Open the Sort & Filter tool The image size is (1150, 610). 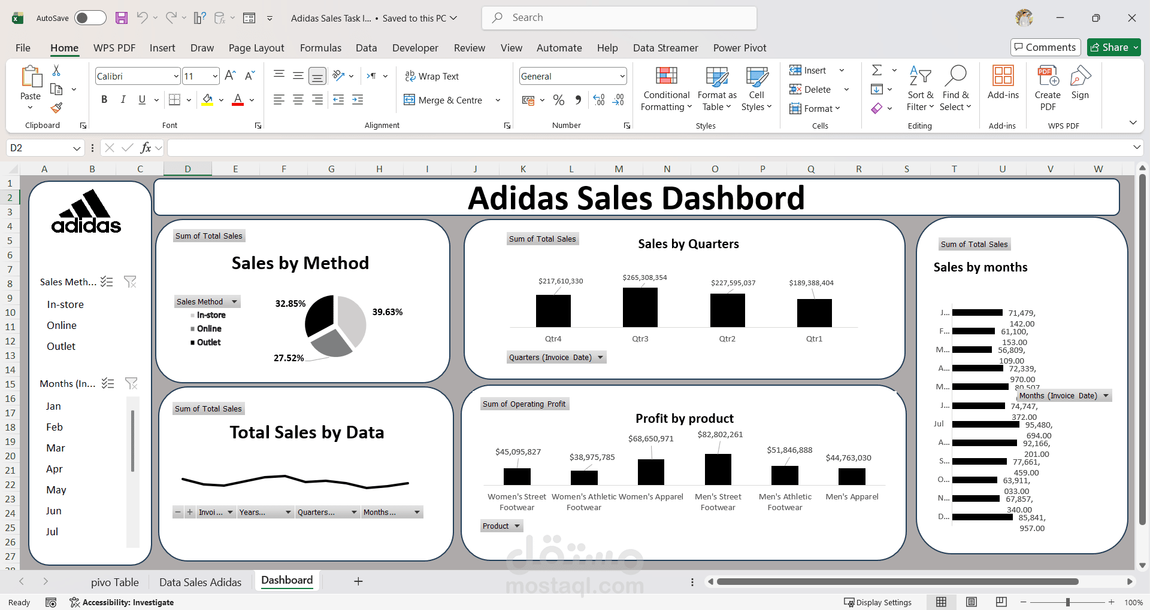[x=920, y=89]
